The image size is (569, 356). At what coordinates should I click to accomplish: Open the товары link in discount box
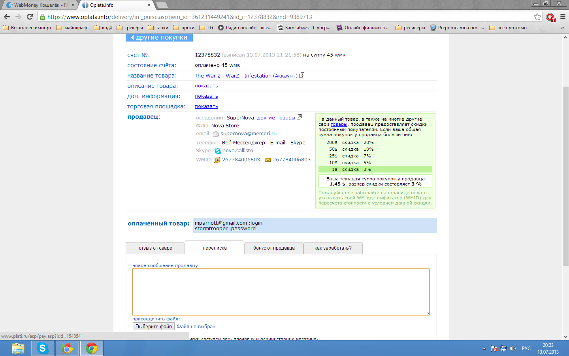[x=339, y=124]
